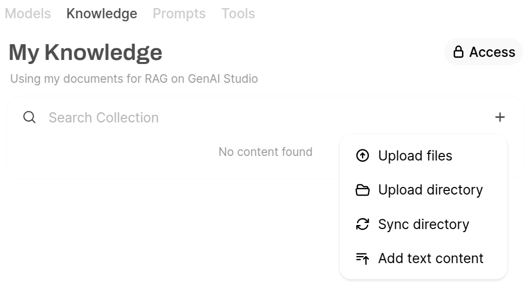Click the plus icon to add content
The image size is (532, 288).
click(x=500, y=117)
